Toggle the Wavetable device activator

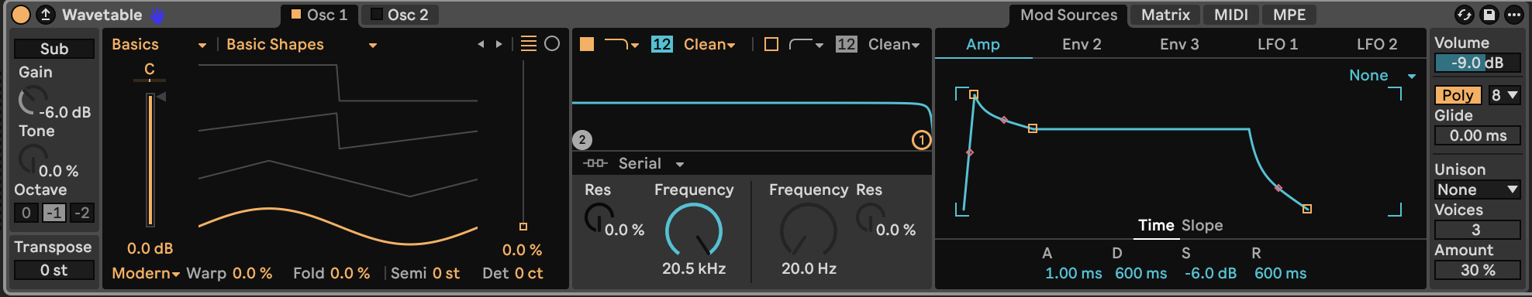click(21, 15)
